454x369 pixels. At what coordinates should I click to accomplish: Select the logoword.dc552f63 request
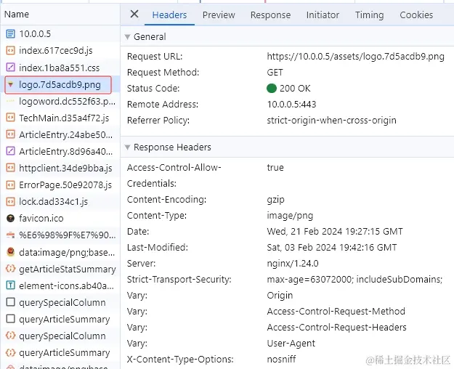pos(67,101)
